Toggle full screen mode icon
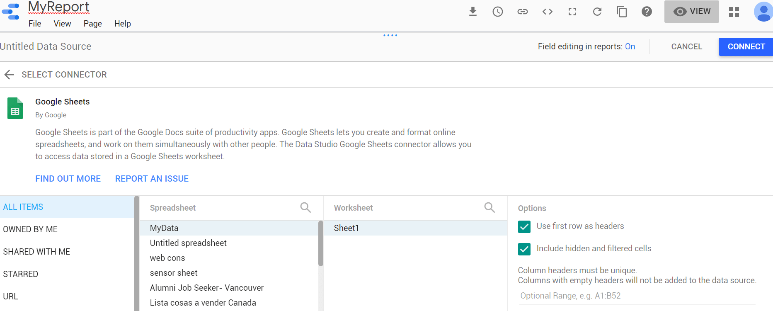Screen dimensions: 773x311 point(572,12)
